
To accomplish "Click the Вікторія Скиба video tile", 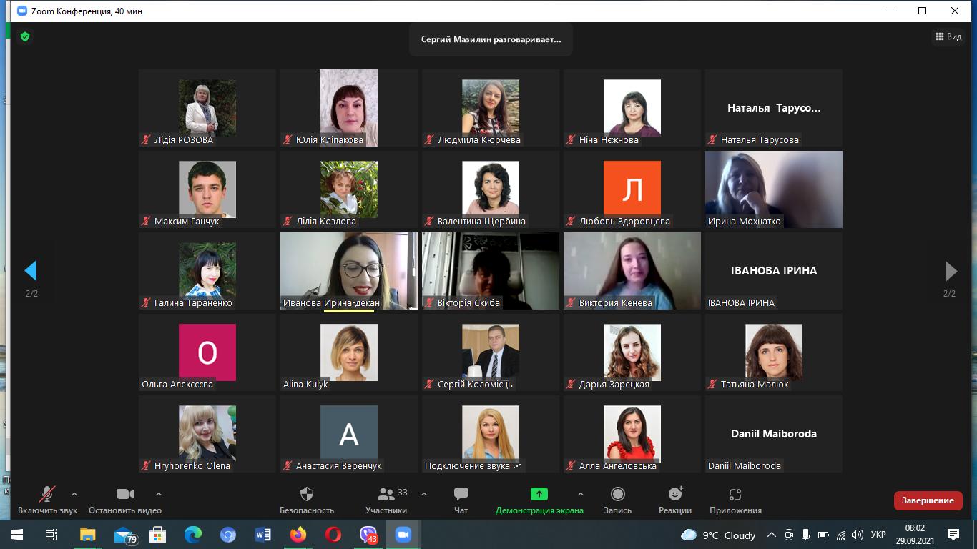I will pyautogui.click(x=491, y=271).
